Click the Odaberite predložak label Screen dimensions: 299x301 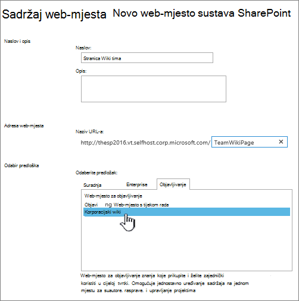pos(96,173)
